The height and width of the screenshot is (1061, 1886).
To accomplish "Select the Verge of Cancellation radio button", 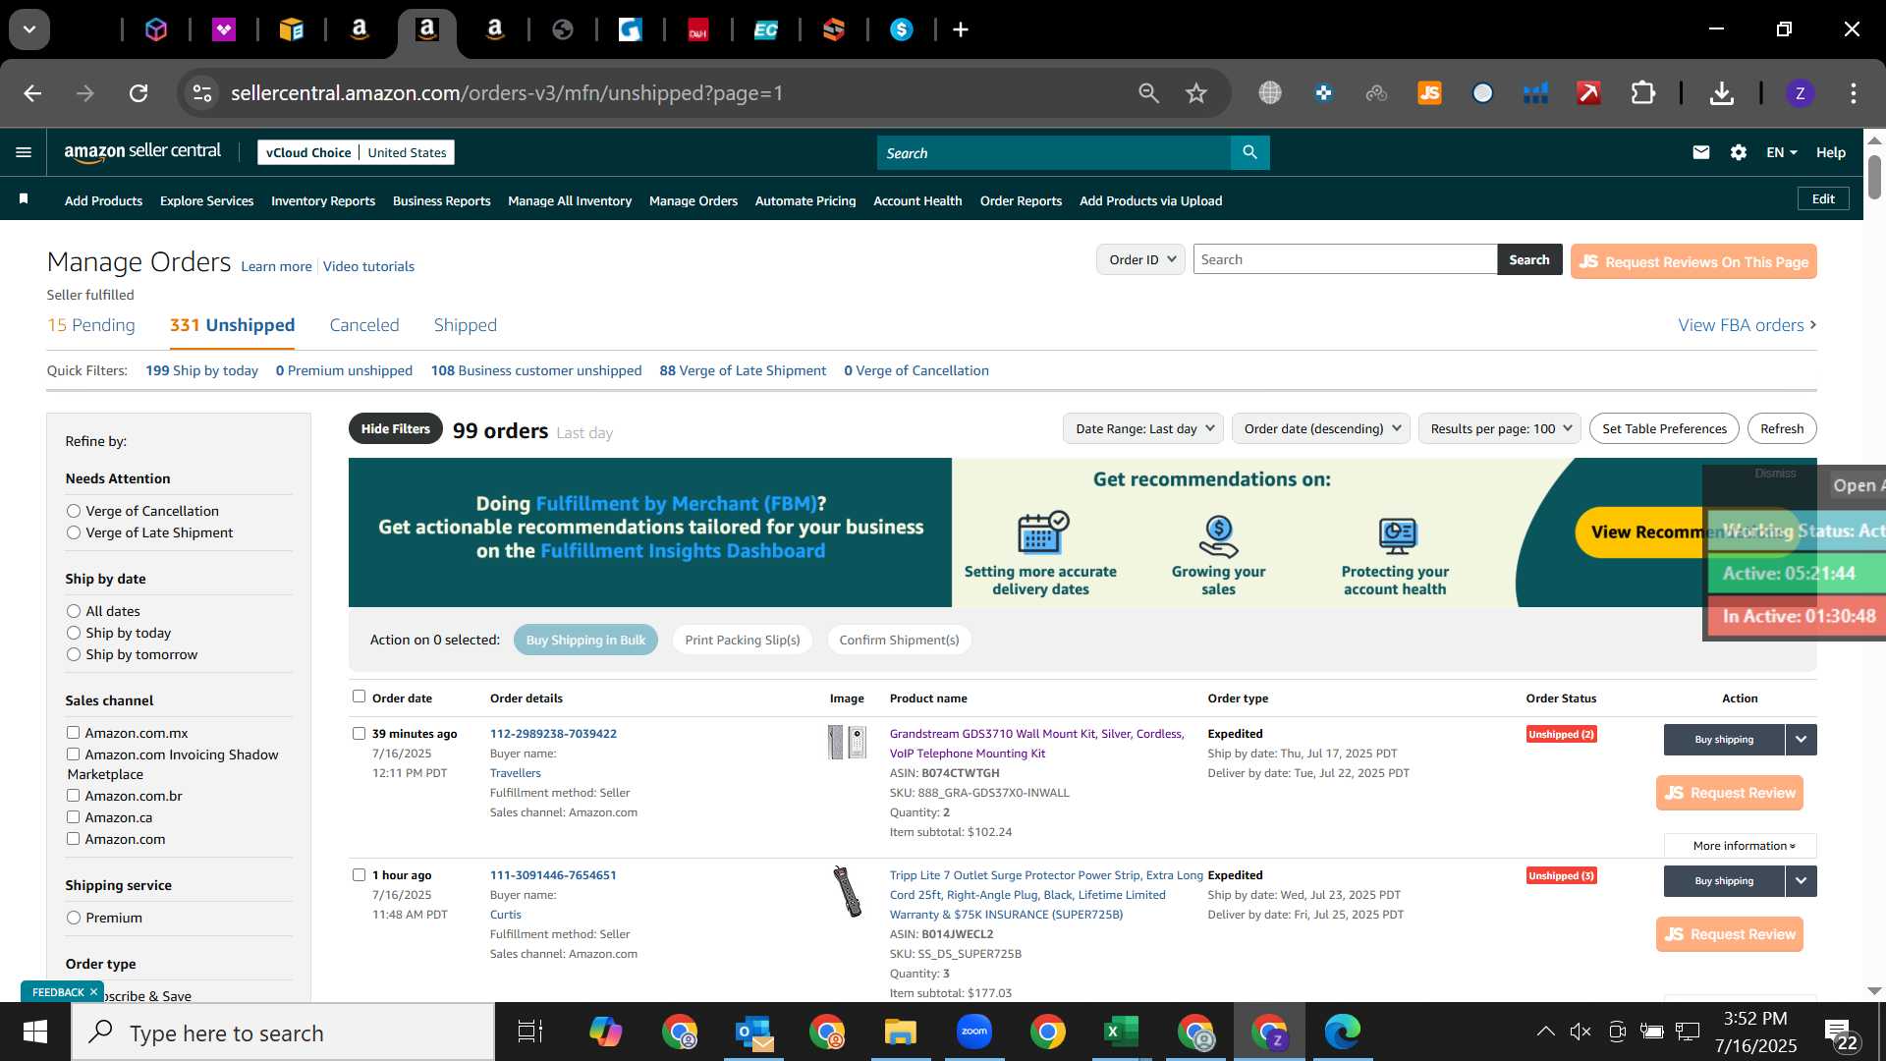I will click(x=74, y=511).
